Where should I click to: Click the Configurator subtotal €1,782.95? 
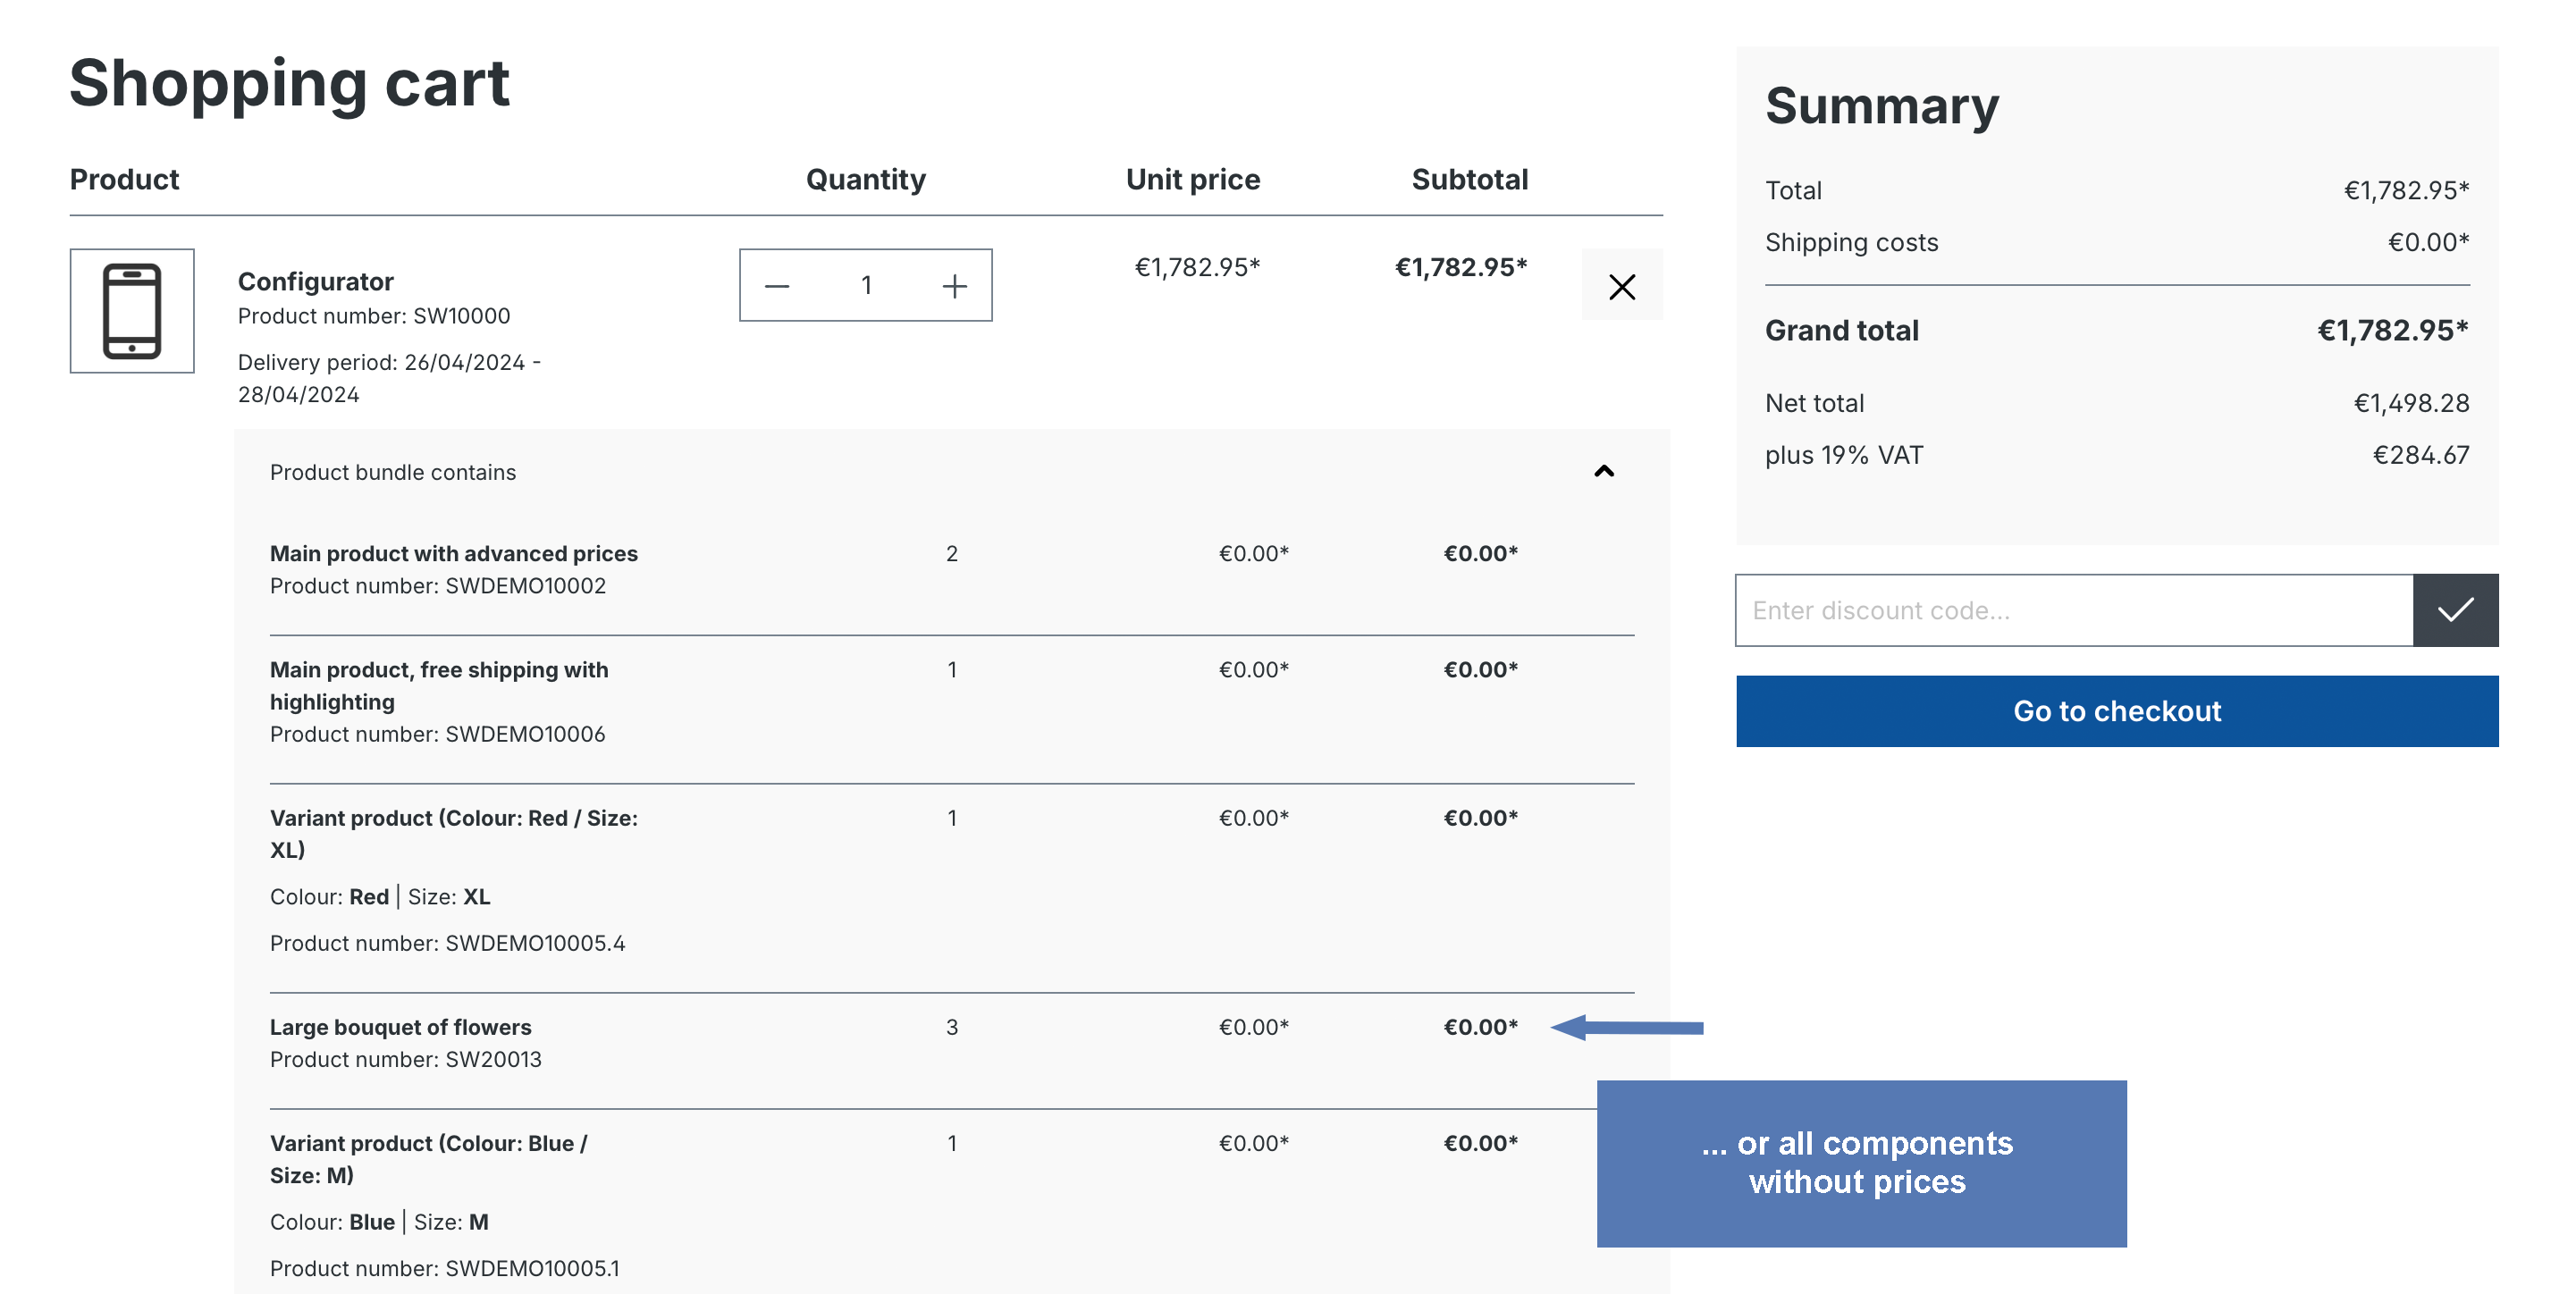click(1461, 267)
